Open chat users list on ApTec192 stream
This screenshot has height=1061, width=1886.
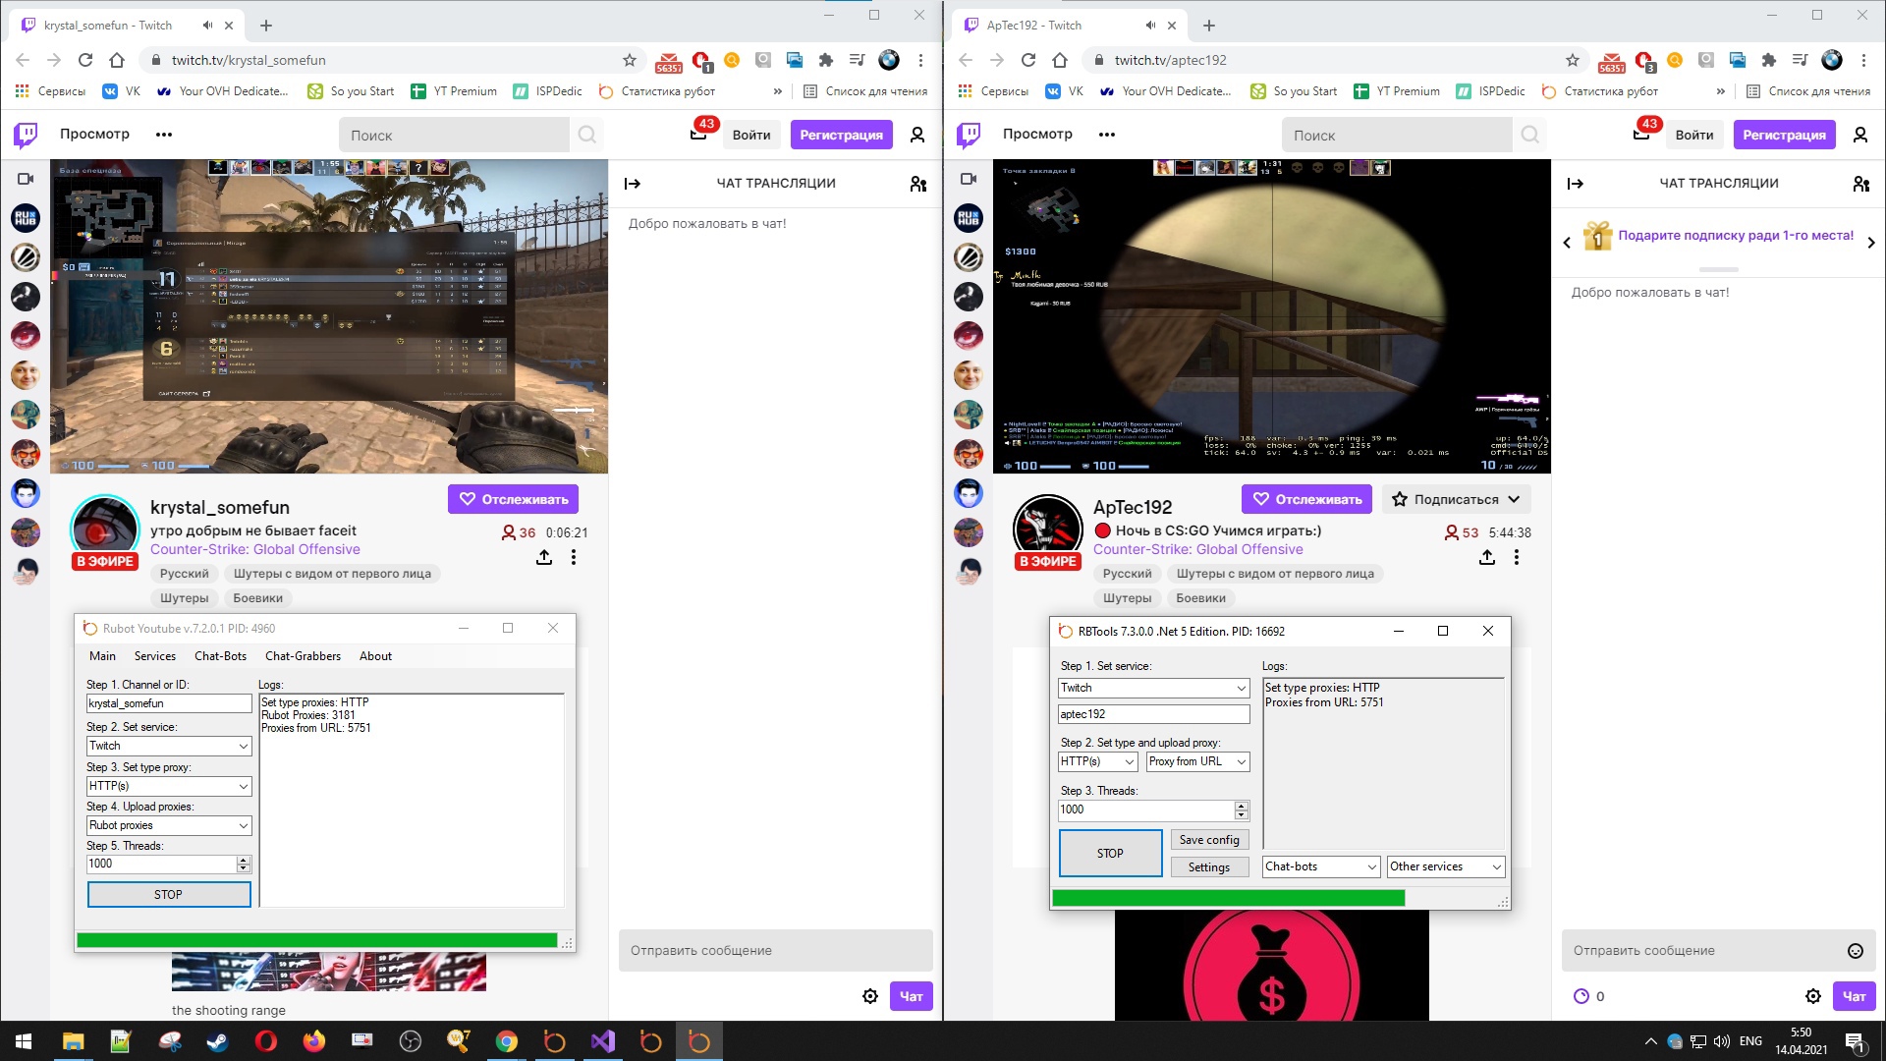(1860, 184)
